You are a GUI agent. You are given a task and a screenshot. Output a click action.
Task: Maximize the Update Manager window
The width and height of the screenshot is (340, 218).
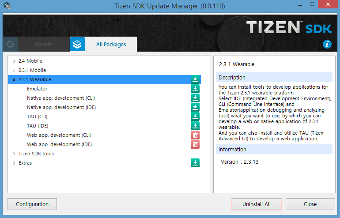point(312,4)
